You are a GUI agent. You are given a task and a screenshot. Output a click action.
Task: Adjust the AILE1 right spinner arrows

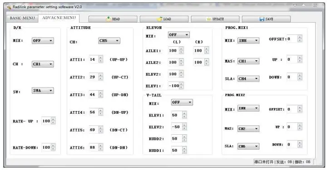207,51
